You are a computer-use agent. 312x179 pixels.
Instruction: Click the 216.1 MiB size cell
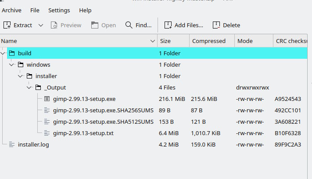click(x=172, y=99)
